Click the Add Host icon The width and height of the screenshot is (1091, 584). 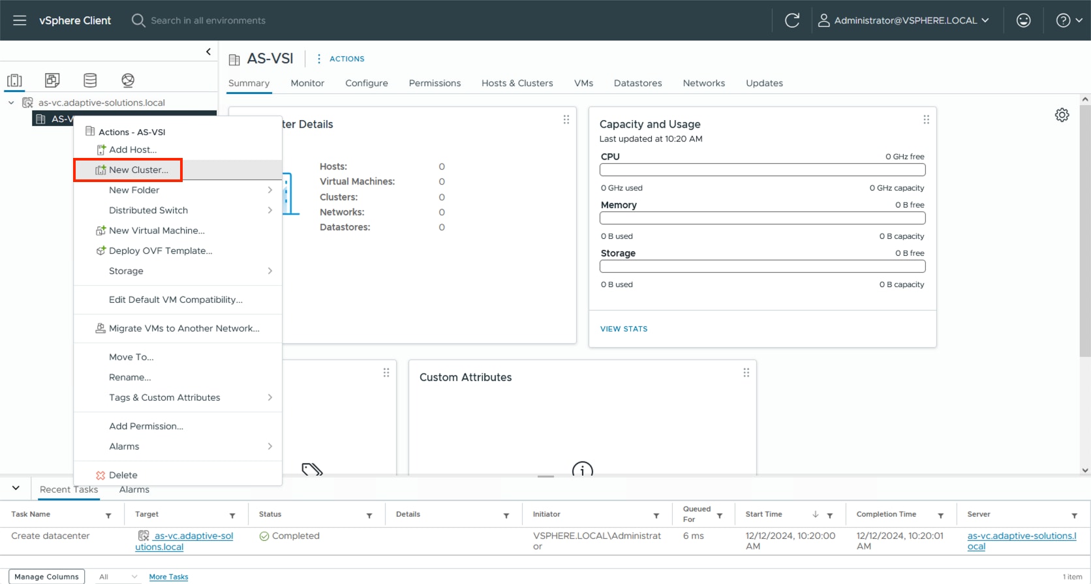[x=101, y=149]
